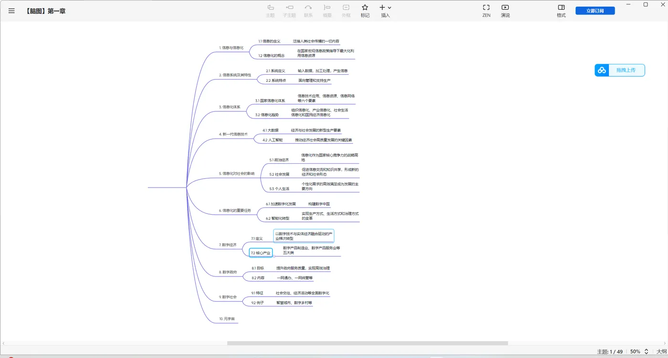Switch to outline (大纲) view
Image resolution: width=668 pixels, height=358 pixels.
click(x=661, y=352)
